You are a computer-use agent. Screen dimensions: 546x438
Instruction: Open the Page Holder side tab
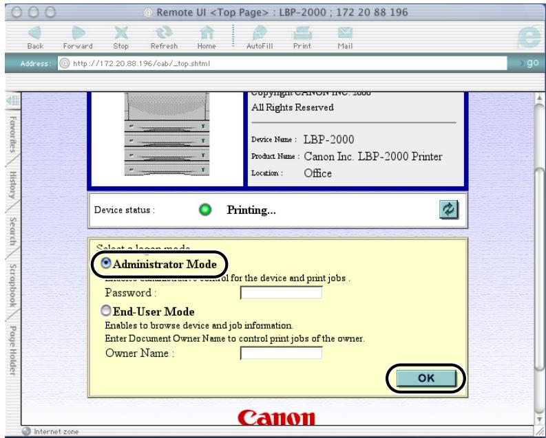13,351
